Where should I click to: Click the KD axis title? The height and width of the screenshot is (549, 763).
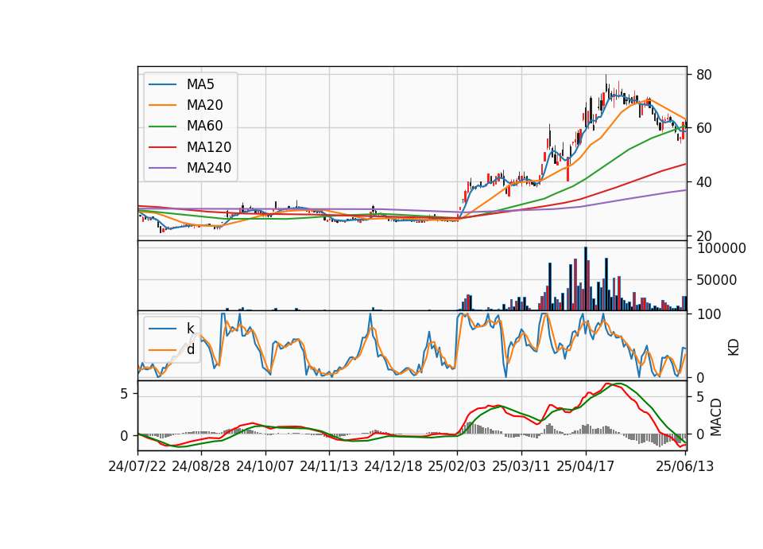tap(734, 348)
